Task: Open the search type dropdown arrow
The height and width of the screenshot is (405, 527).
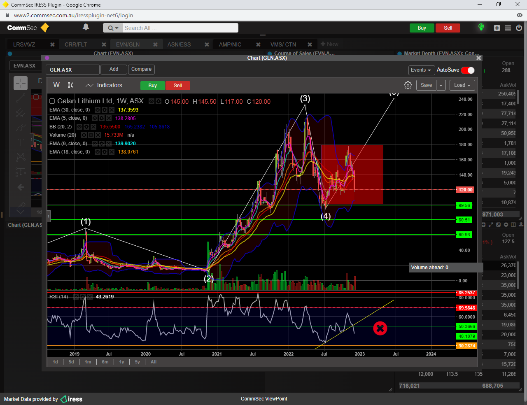Action: pos(113,28)
